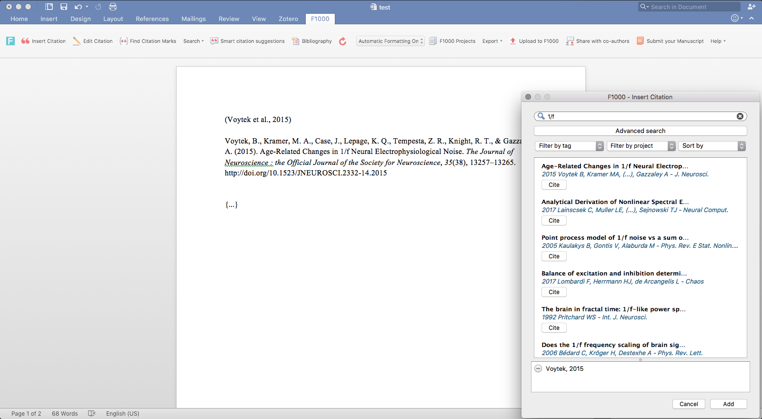
Task: Open the Help dropdown
Action: [x=718, y=41]
